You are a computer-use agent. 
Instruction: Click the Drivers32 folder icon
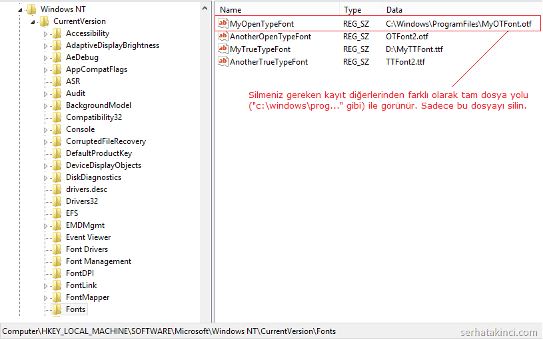click(x=57, y=201)
